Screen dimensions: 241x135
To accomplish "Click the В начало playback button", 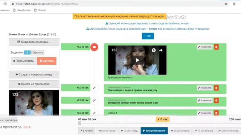I will (x=87, y=131).
